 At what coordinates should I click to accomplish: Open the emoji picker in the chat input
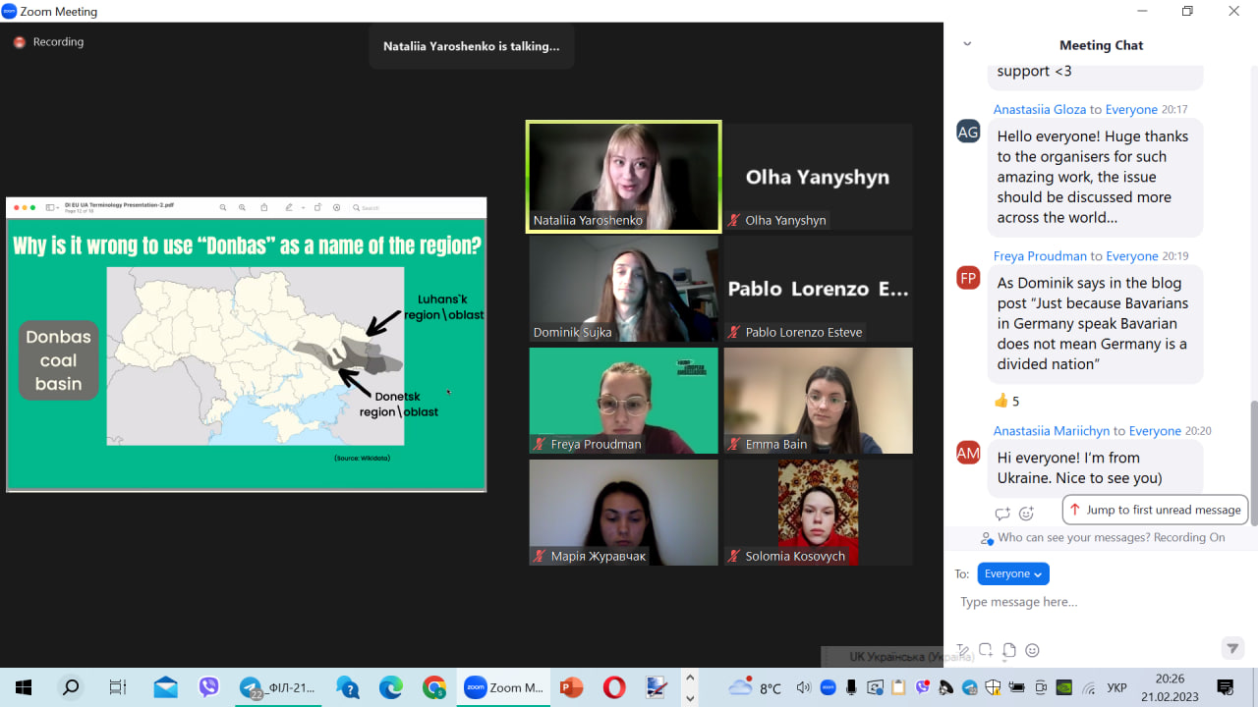[x=1030, y=650]
